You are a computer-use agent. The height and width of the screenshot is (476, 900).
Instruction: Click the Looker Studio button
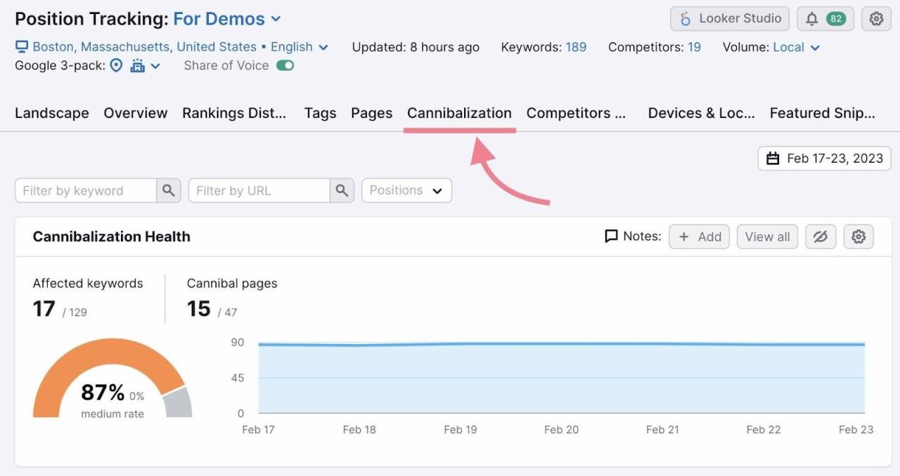point(729,18)
